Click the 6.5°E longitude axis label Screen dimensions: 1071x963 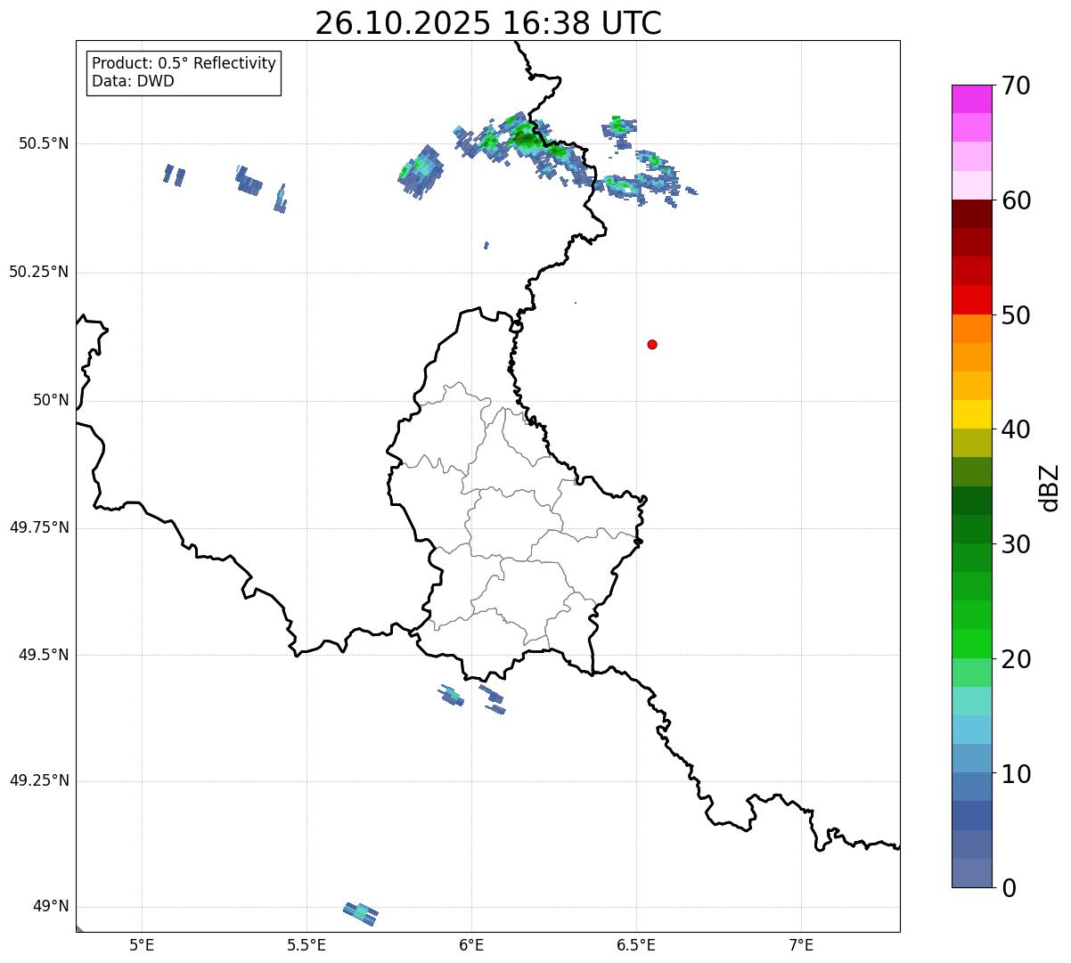pyautogui.click(x=636, y=945)
